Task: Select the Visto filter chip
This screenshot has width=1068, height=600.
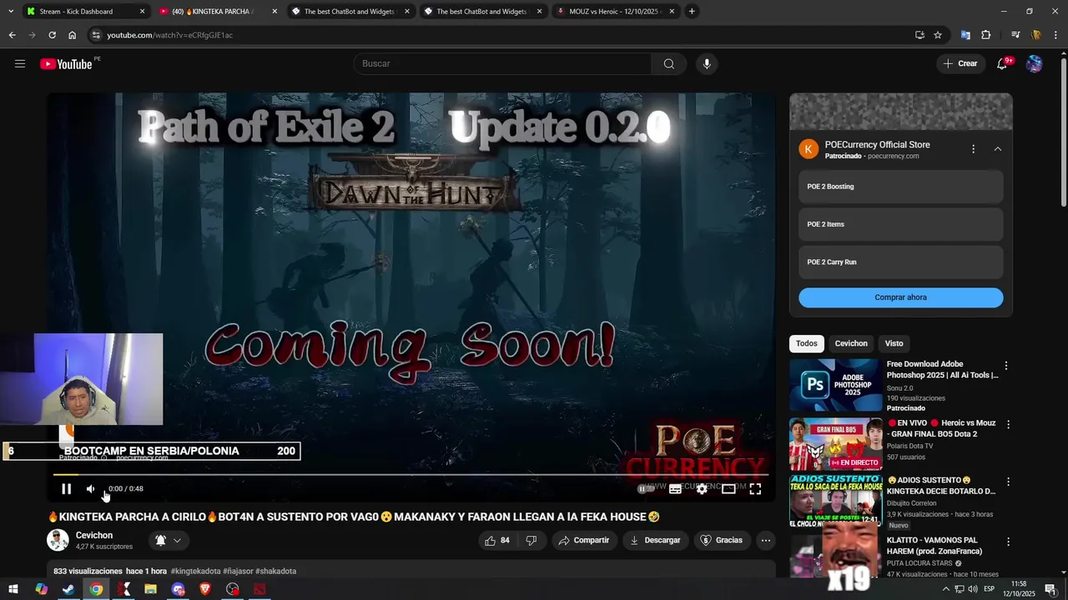Action: pos(894,343)
